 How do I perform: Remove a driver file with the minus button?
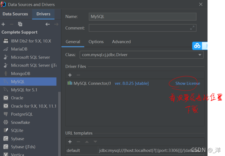(78, 75)
